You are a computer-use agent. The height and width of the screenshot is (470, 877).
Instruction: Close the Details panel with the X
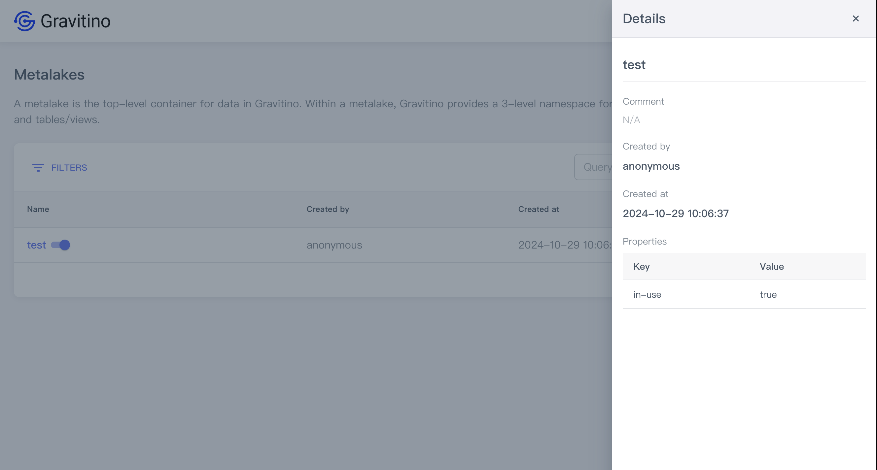pos(855,19)
